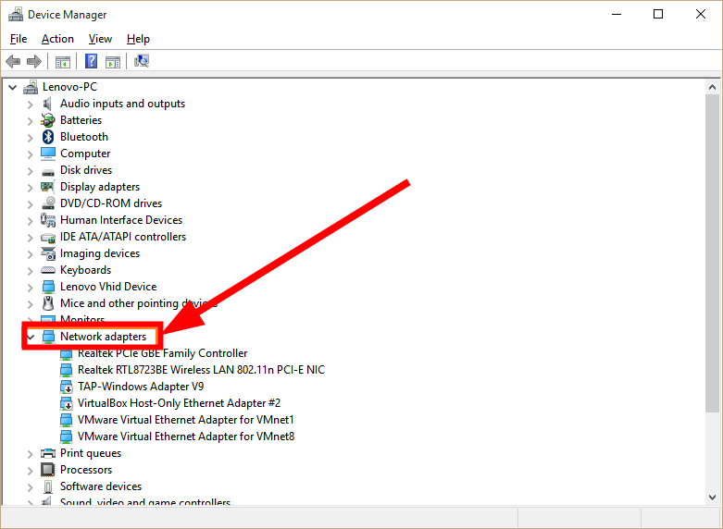Click the scan for hardware changes icon

click(142, 61)
